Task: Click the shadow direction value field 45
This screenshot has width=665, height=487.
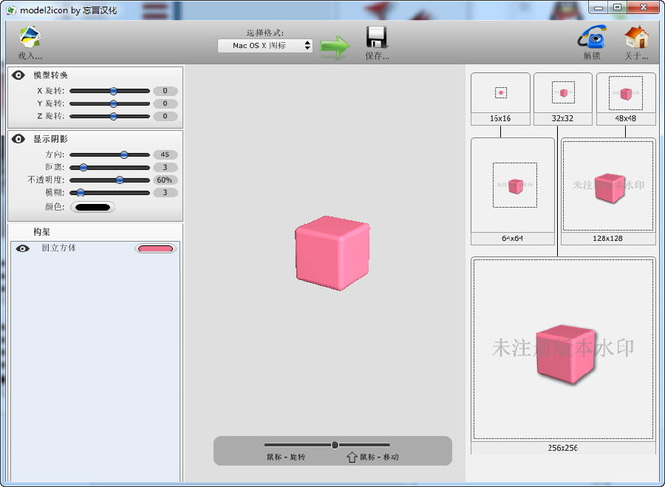Action: (x=166, y=154)
